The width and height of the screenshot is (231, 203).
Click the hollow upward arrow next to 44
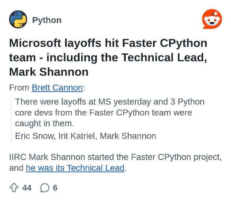[14, 188]
